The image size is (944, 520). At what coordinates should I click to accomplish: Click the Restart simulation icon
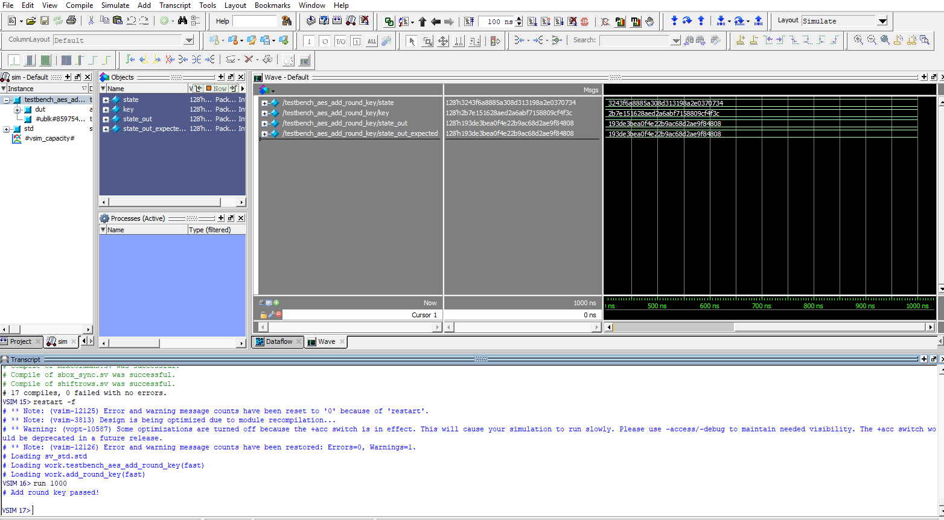[469, 22]
